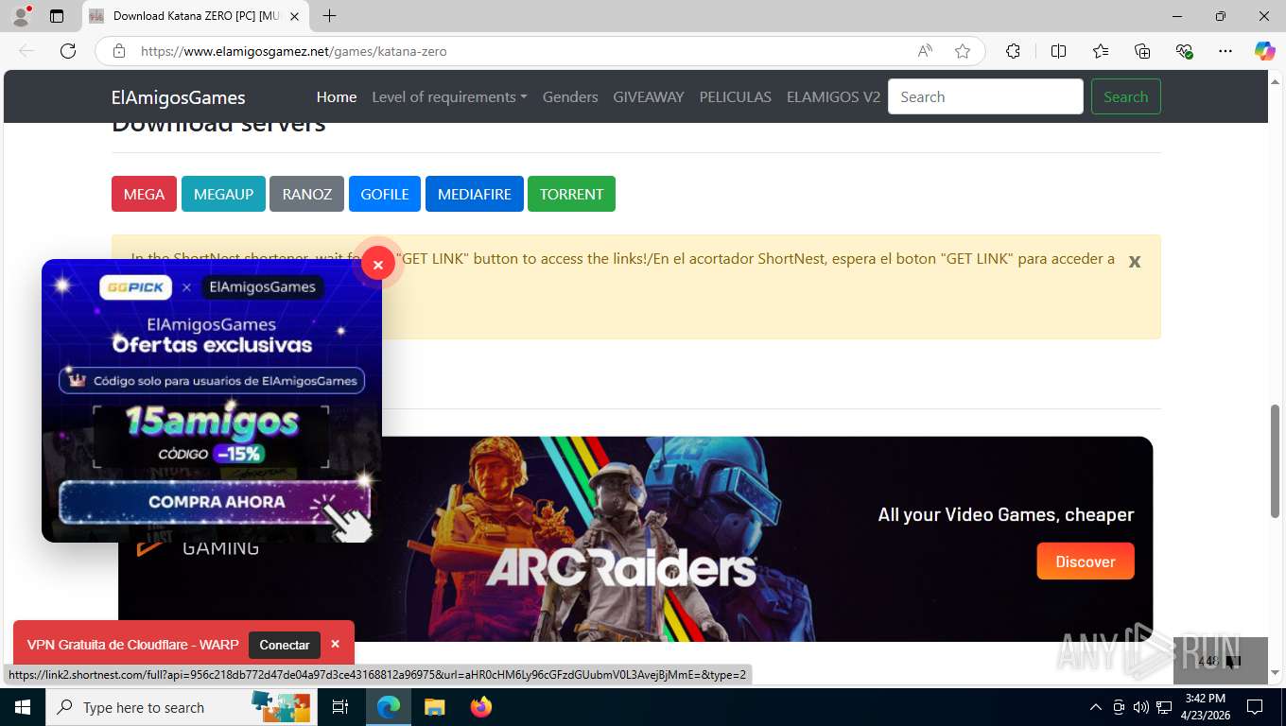This screenshot has height=726, width=1286.
Task: Open the GIVEAWAY nav link
Action: pos(649,96)
